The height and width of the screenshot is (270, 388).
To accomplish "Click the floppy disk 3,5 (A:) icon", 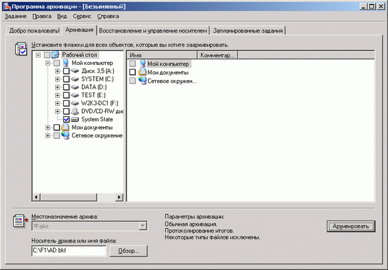I will (75, 71).
